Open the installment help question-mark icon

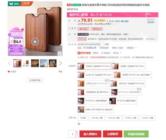79,124
